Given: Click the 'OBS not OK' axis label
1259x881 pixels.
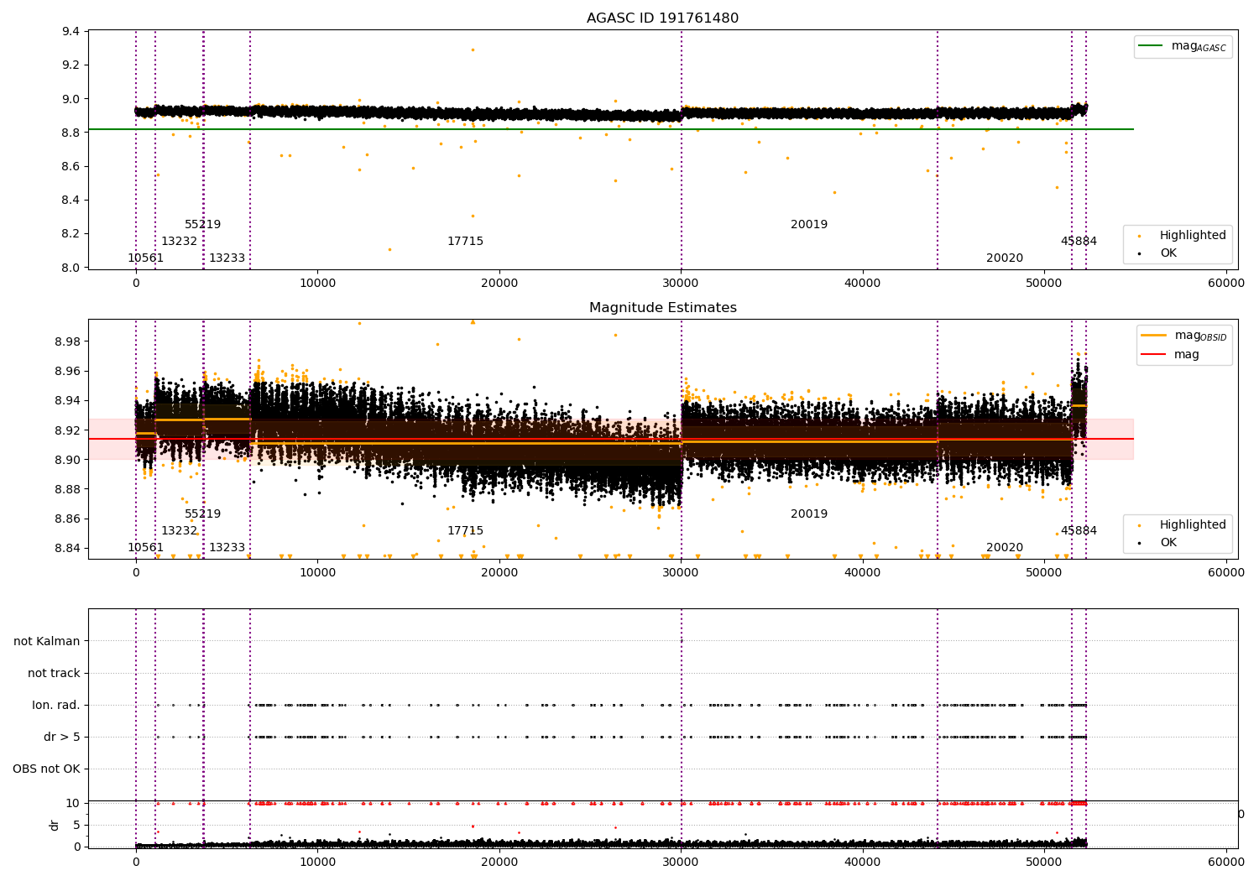Looking at the screenshot, I should [46, 769].
